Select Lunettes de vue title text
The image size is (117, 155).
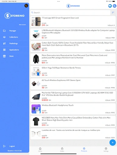(x=71, y=130)
